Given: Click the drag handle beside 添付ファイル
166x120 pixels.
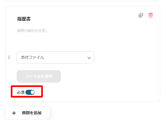Looking at the screenshot, I should [x=9, y=57].
